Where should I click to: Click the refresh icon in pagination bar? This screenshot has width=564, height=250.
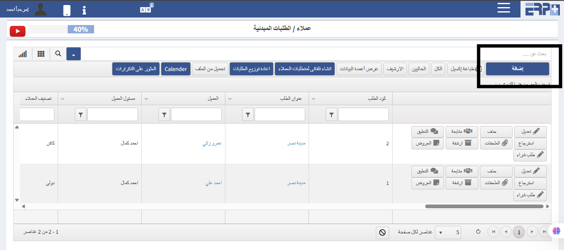click(x=478, y=232)
